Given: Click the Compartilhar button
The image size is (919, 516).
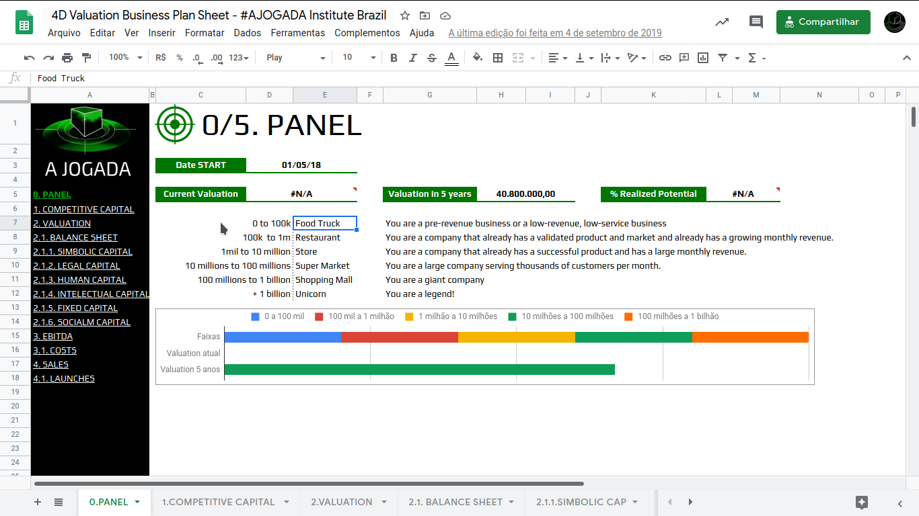Looking at the screenshot, I should (823, 22).
